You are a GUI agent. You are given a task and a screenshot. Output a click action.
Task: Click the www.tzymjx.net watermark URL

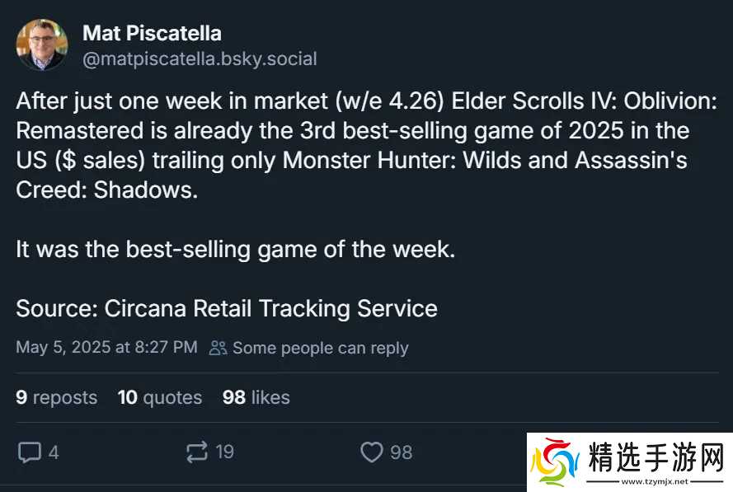pyautogui.click(x=657, y=481)
